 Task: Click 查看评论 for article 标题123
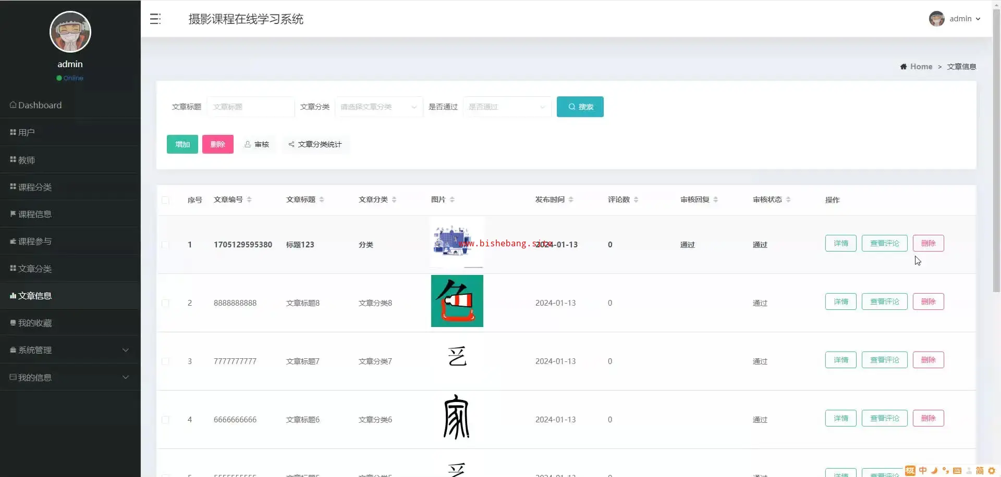[884, 243]
